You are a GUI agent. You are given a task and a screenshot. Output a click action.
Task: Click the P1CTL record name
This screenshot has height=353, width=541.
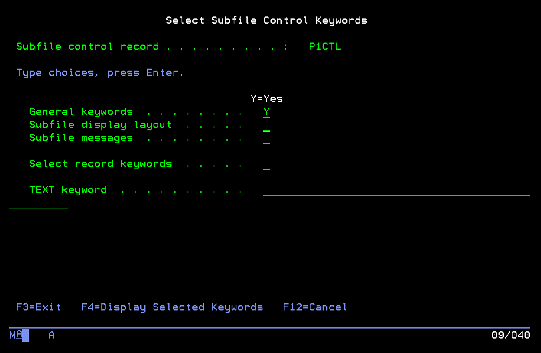pyautogui.click(x=325, y=46)
